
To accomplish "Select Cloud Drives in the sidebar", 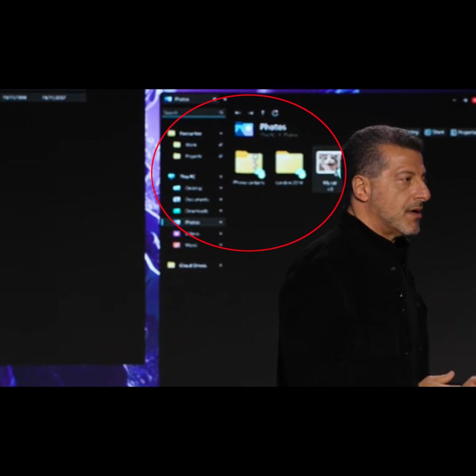I will (193, 266).
